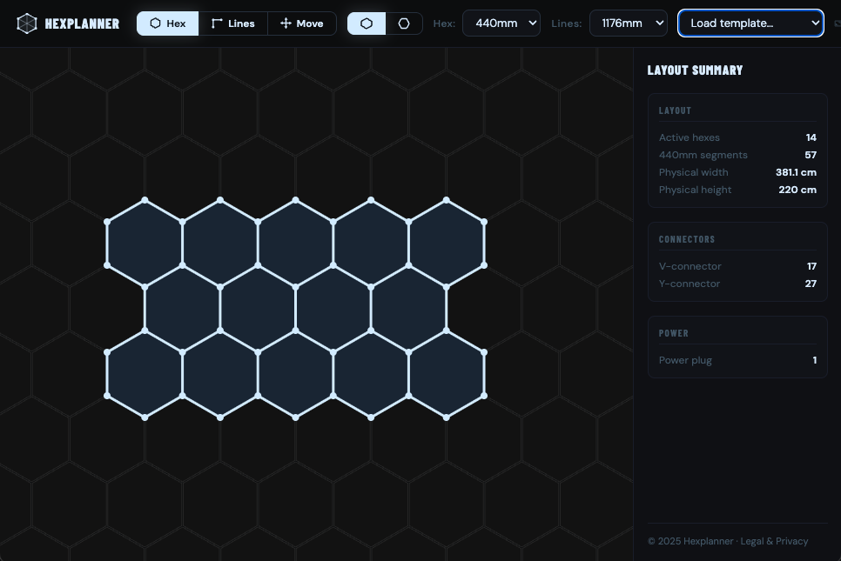
Task: Activate the Move tool
Action: pyautogui.click(x=302, y=23)
